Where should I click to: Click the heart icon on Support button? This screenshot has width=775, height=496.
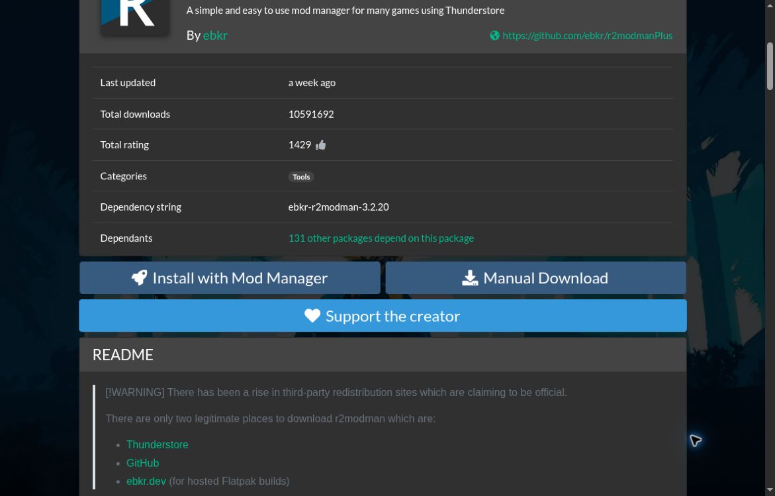click(x=312, y=315)
